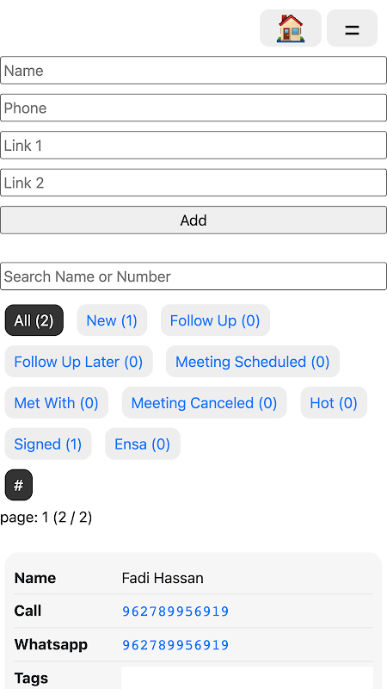Show the Follow Up (0) list

(215, 320)
